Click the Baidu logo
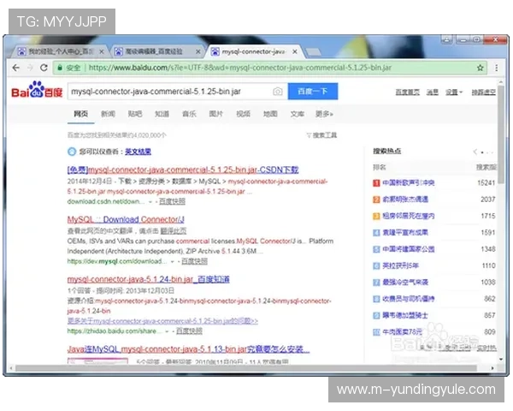 (37, 90)
